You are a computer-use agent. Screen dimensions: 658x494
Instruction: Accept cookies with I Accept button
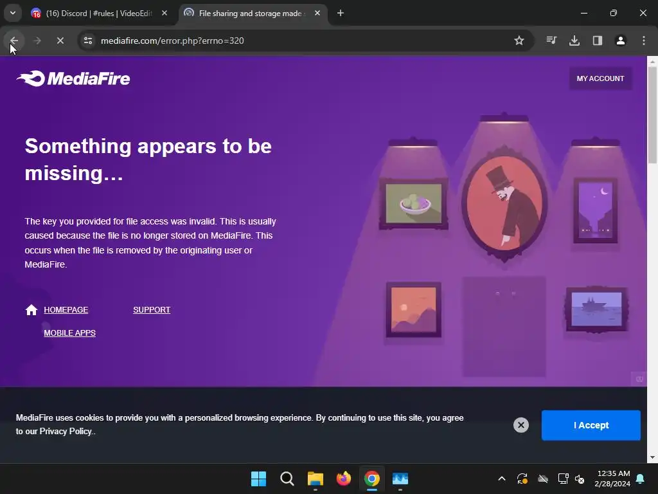point(591,425)
